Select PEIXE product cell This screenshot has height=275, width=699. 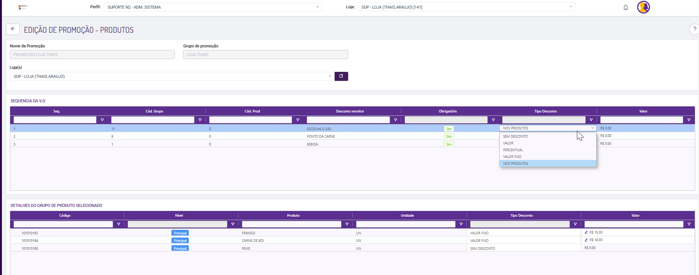246,249
